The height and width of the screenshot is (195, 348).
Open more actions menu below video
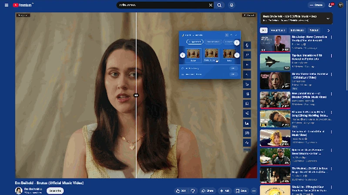(x=254, y=191)
